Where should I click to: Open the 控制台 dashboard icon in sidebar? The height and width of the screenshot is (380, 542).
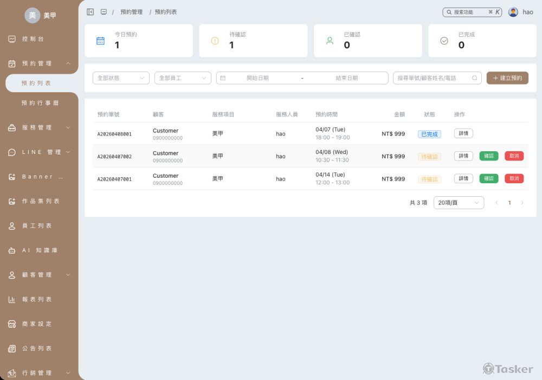(x=12, y=39)
